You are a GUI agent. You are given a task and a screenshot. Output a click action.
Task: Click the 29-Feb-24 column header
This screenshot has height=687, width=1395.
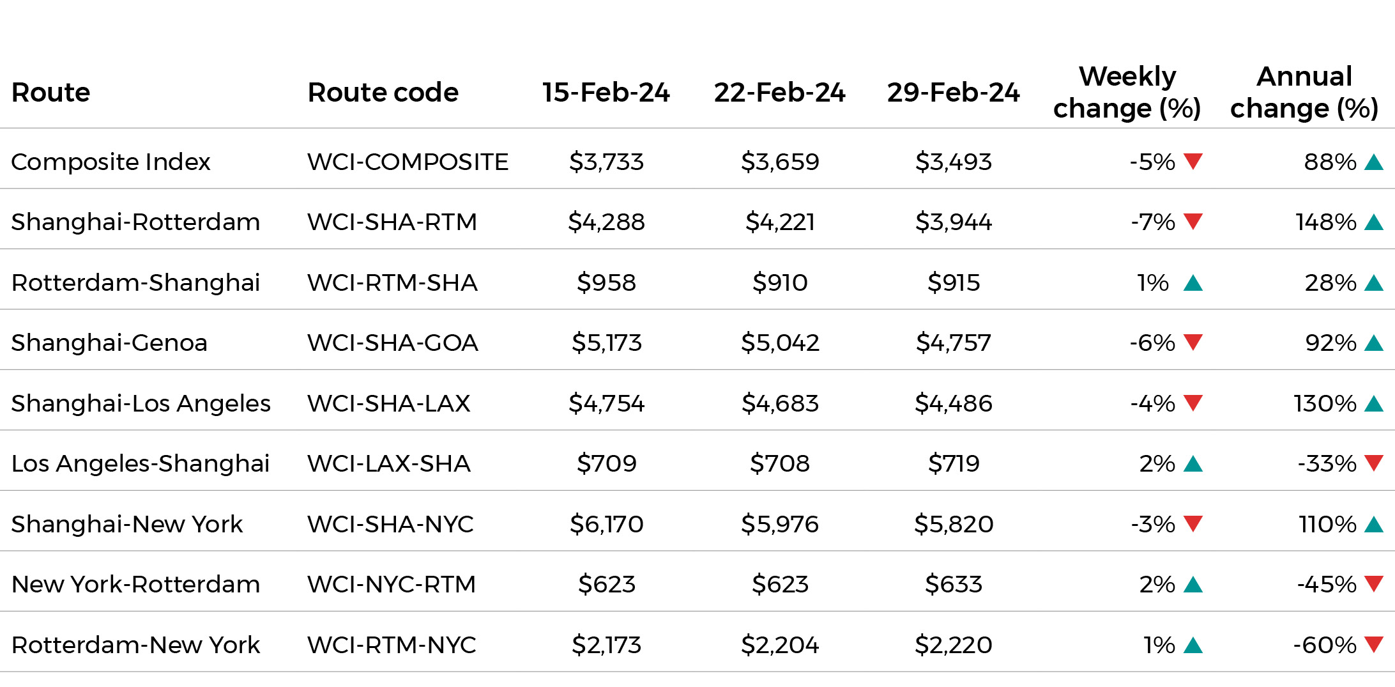point(953,93)
